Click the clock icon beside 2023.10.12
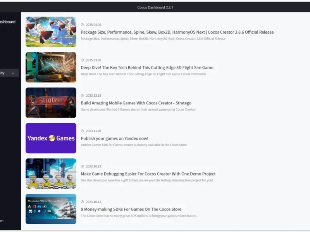This screenshot has height=232, width=310. coord(83,201)
